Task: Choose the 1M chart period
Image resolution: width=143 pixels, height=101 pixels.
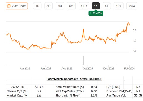Action: point(60,6)
